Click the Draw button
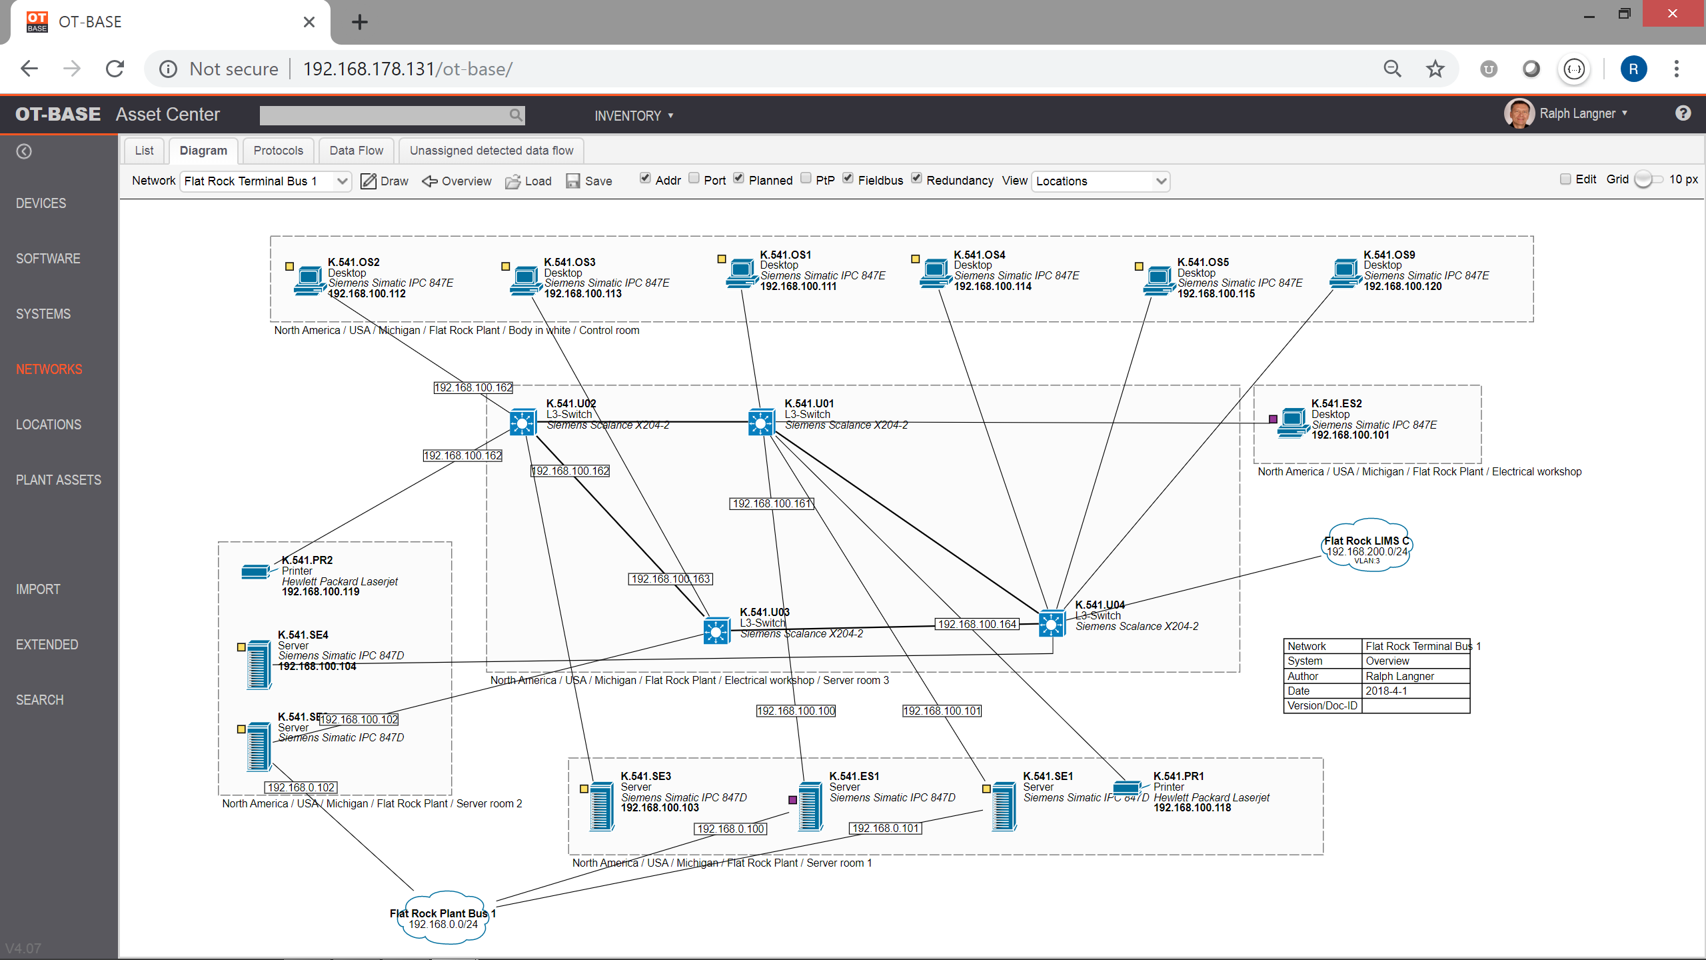This screenshot has width=1706, height=960. [x=385, y=181]
